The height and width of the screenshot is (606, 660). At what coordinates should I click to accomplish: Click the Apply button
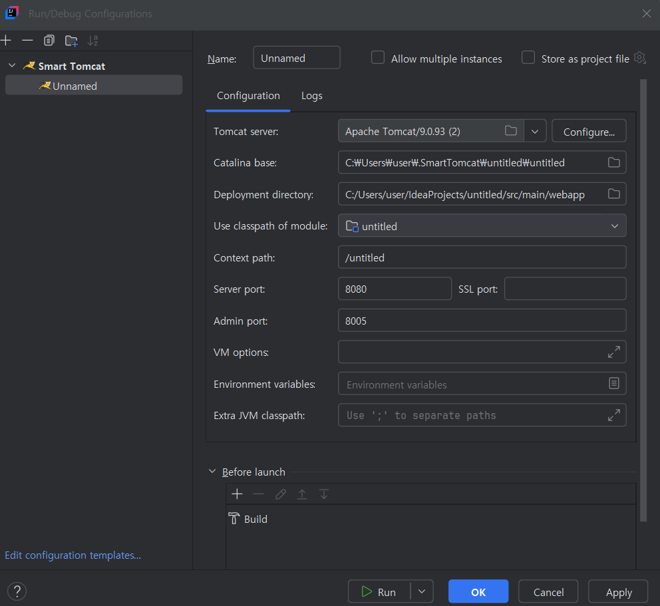[618, 591]
